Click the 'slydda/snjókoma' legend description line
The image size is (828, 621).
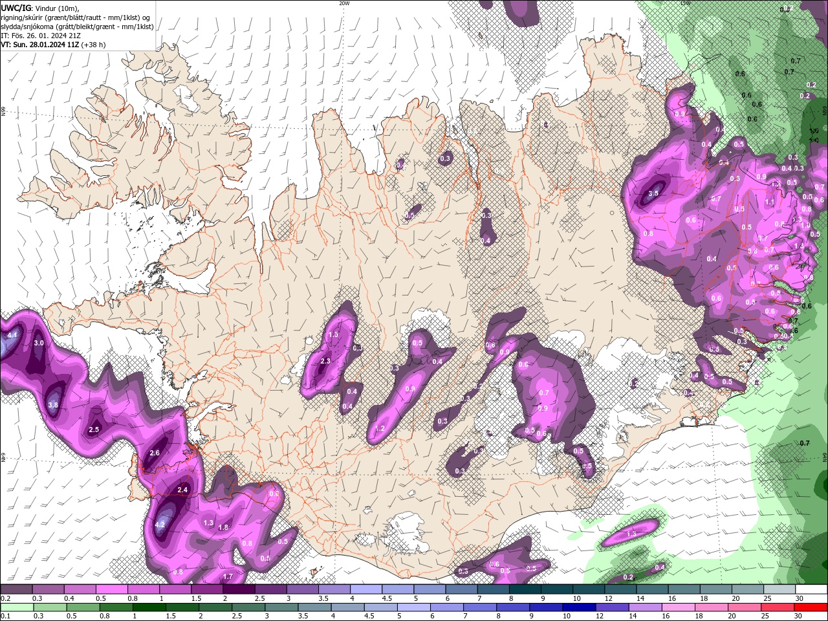78,27
